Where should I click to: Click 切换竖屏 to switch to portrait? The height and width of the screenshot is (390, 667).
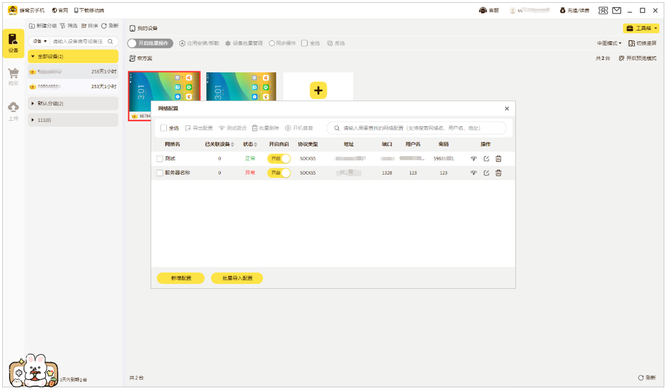pos(642,44)
